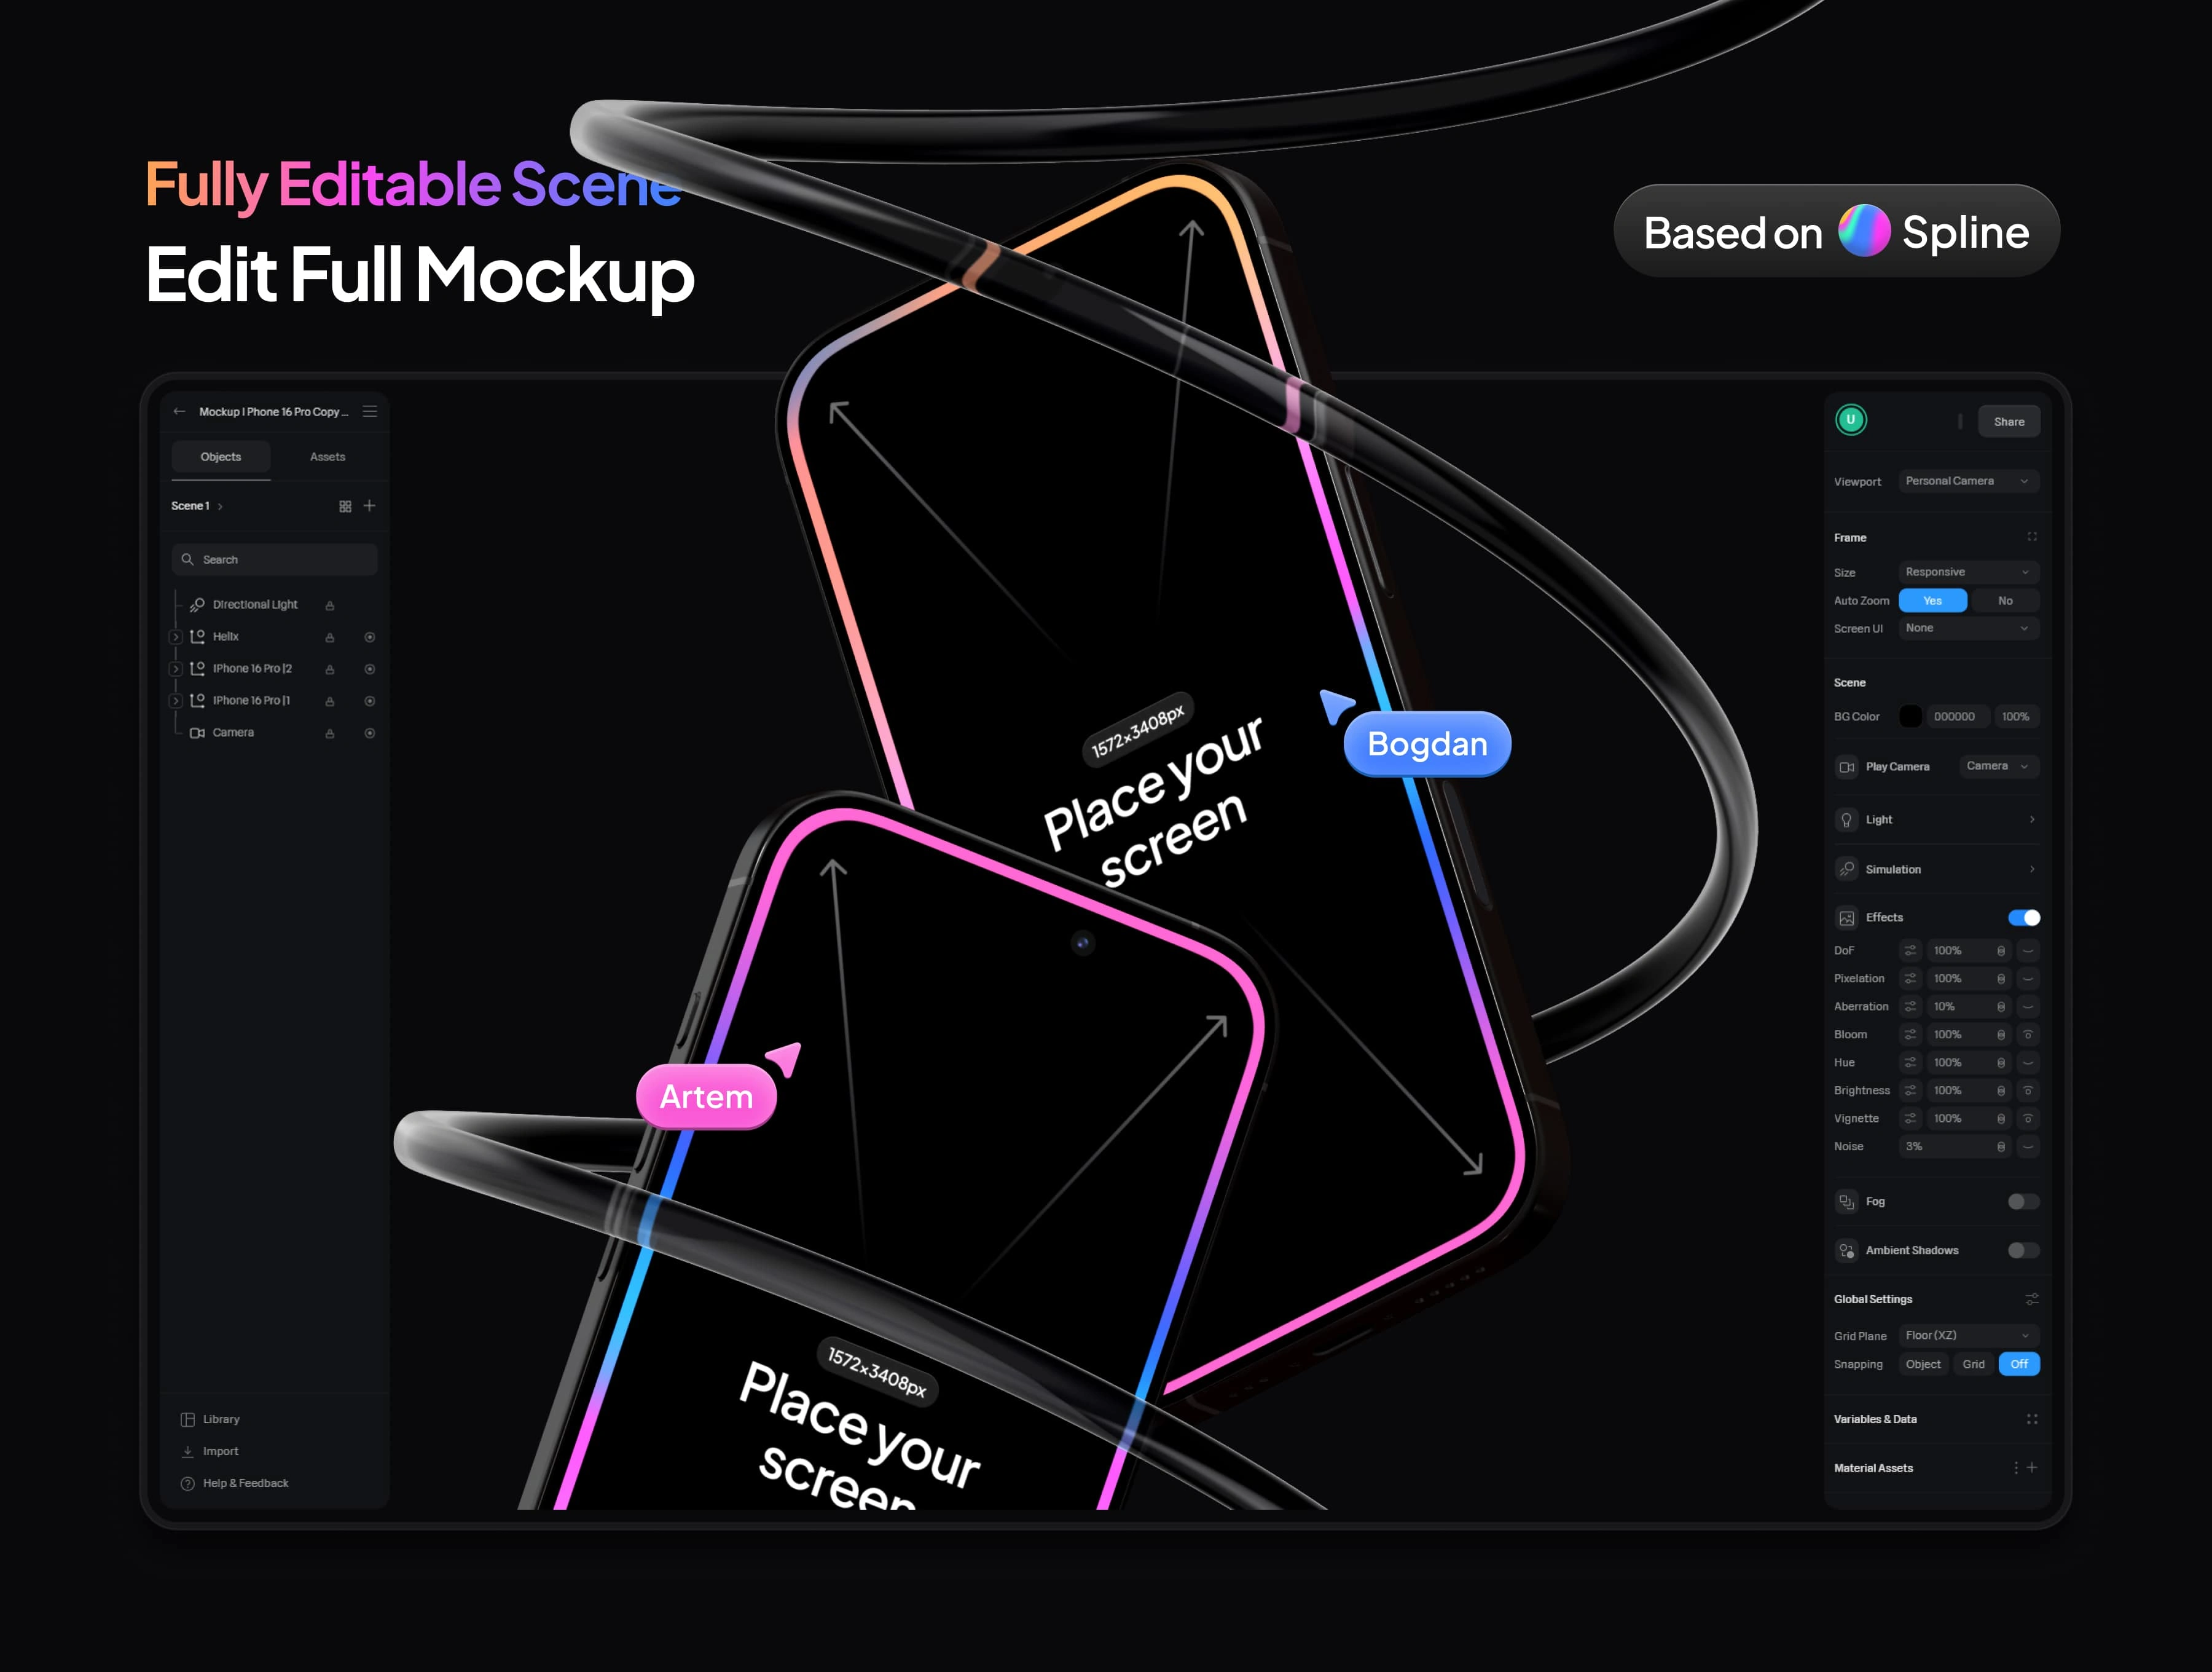Open Hue effect settings sliders icon
The image size is (2212, 1672).
pos(1910,1063)
